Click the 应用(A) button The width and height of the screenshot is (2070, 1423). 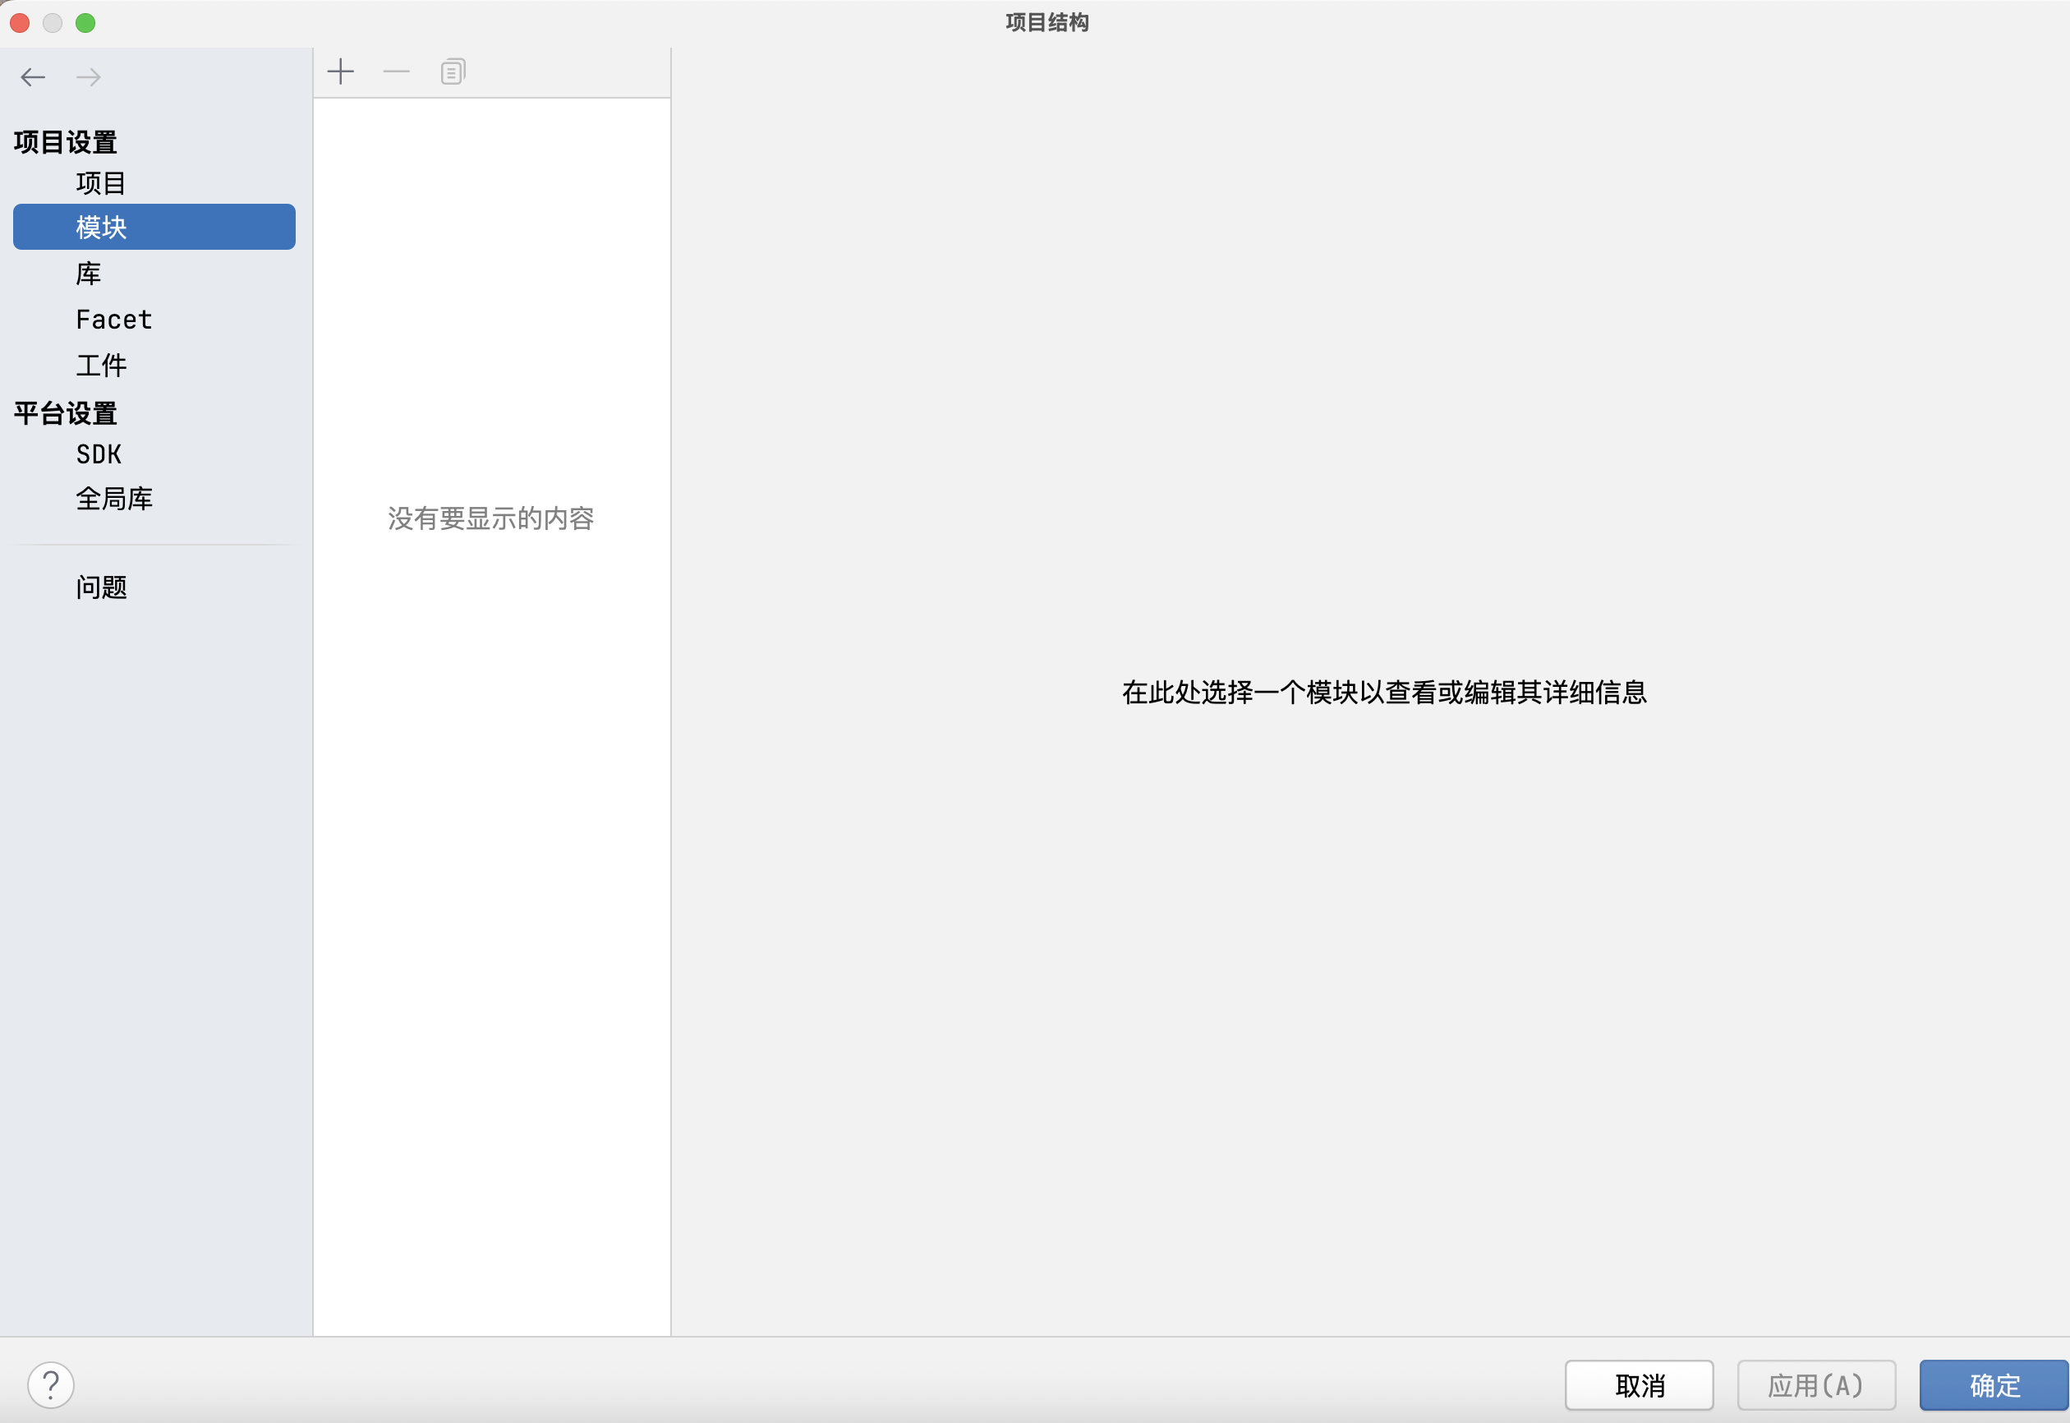coord(1816,1384)
